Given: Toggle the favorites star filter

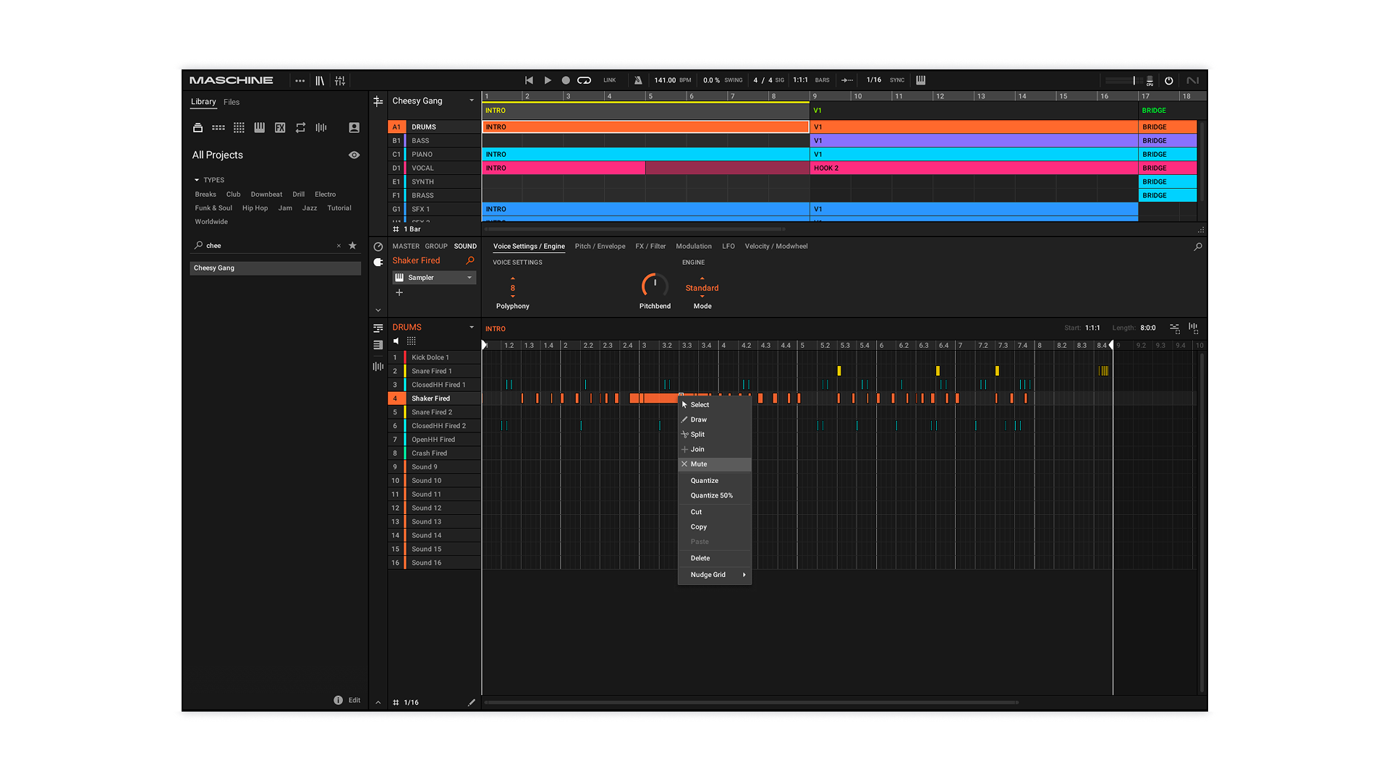Looking at the screenshot, I should (352, 246).
